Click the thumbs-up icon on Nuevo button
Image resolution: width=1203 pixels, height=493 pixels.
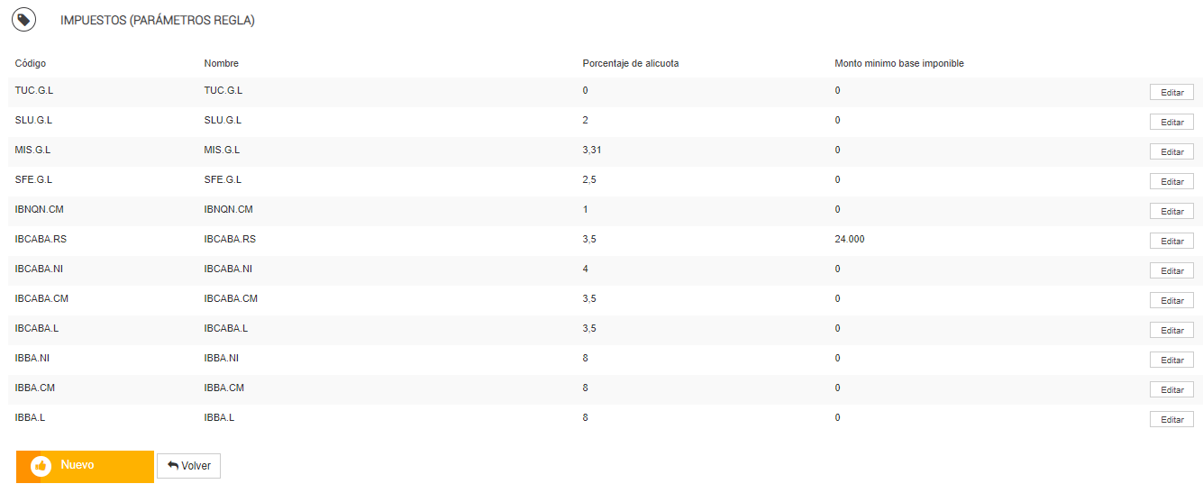click(x=41, y=466)
